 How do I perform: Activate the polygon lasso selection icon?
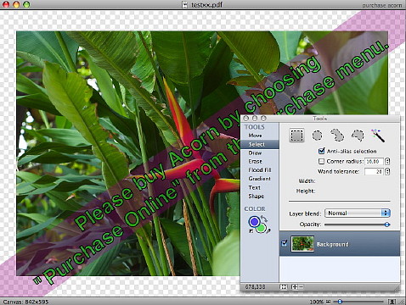358,136
